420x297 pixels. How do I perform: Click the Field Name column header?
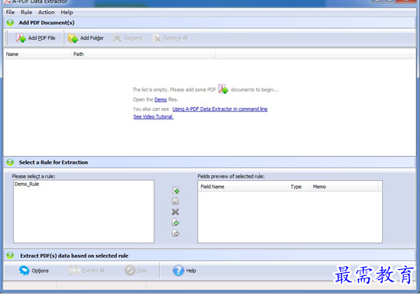243,186
